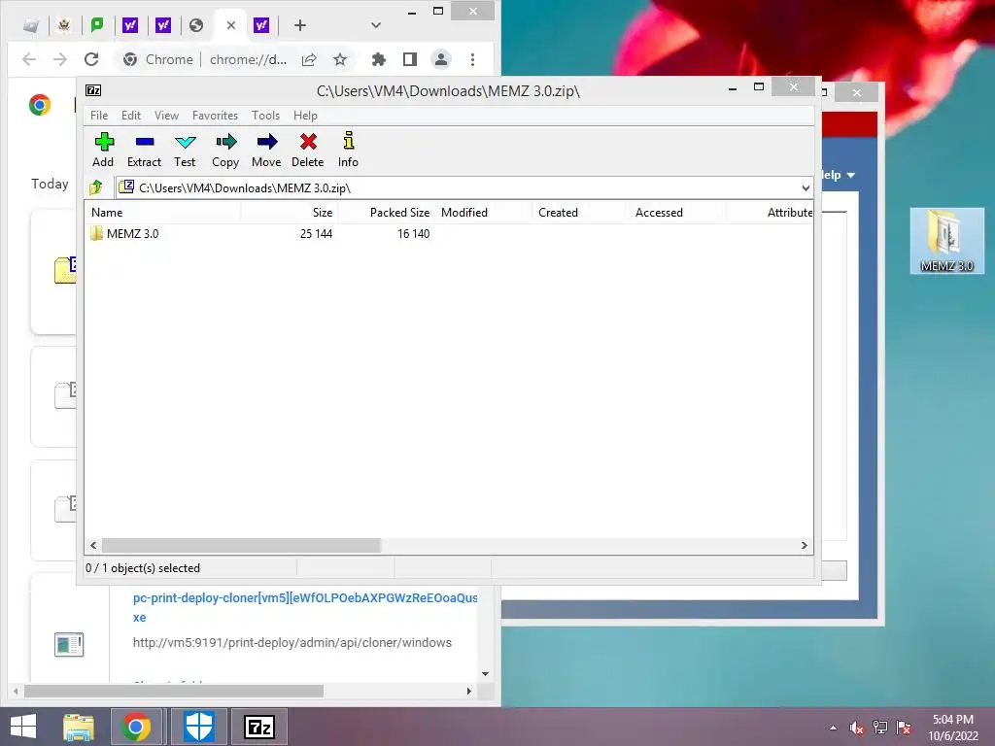Screen dimensions: 995x746
Task: Choose the Move toolbar icon
Action: [x=266, y=151]
